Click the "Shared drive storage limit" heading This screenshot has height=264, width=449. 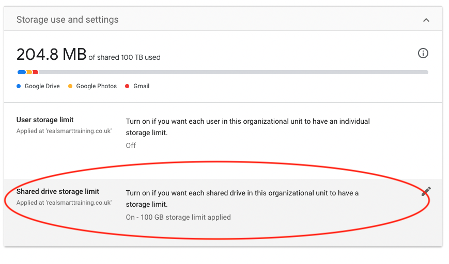tap(58, 191)
